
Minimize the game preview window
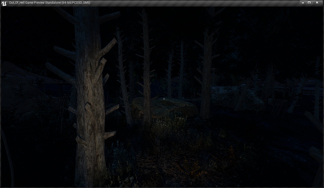pyautogui.click(x=303, y=3)
